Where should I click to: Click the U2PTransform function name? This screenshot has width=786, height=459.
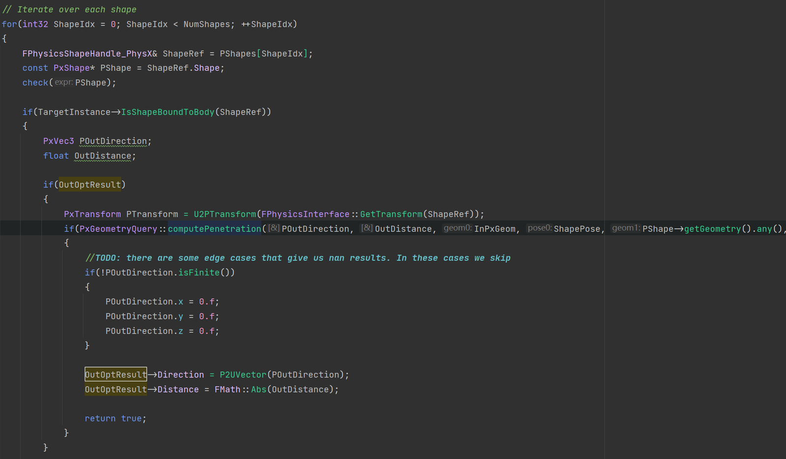pos(225,214)
